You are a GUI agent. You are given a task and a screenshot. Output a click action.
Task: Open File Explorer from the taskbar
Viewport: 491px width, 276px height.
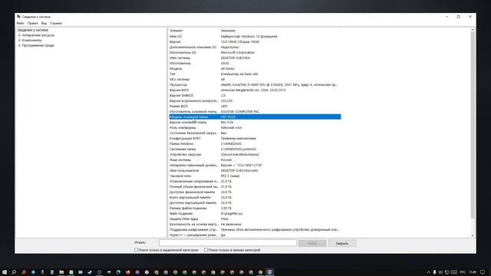click(61, 272)
